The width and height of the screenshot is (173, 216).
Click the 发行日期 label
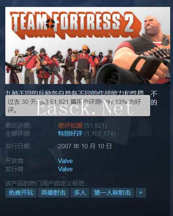pyautogui.click(x=17, y=146)
